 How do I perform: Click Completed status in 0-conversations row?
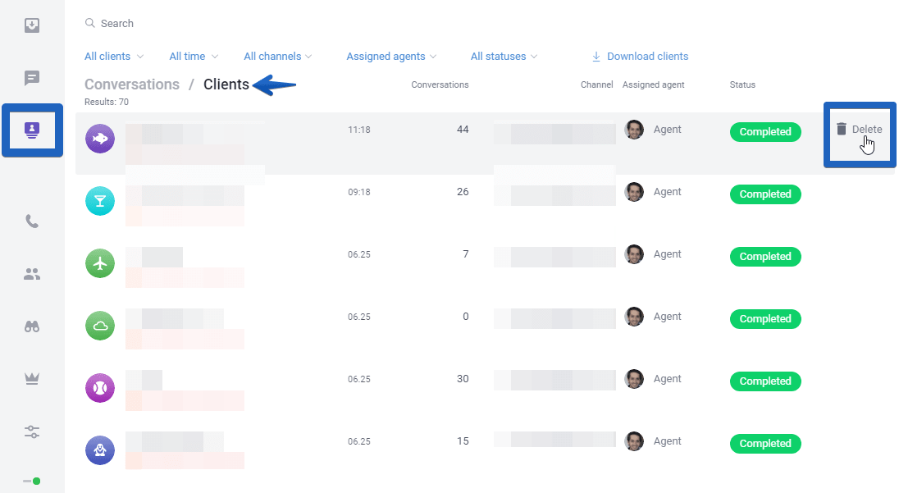(765, 319)
